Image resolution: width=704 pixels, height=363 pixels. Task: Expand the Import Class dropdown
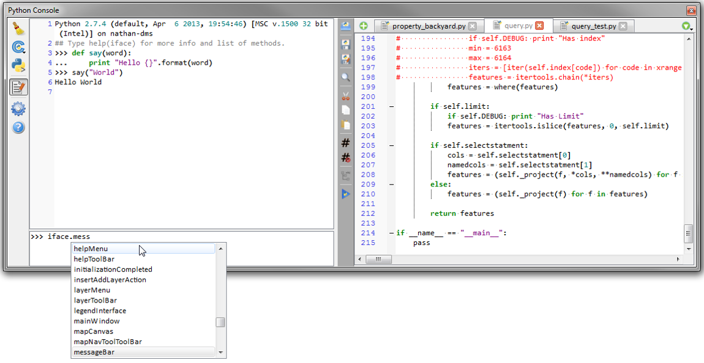18,48
